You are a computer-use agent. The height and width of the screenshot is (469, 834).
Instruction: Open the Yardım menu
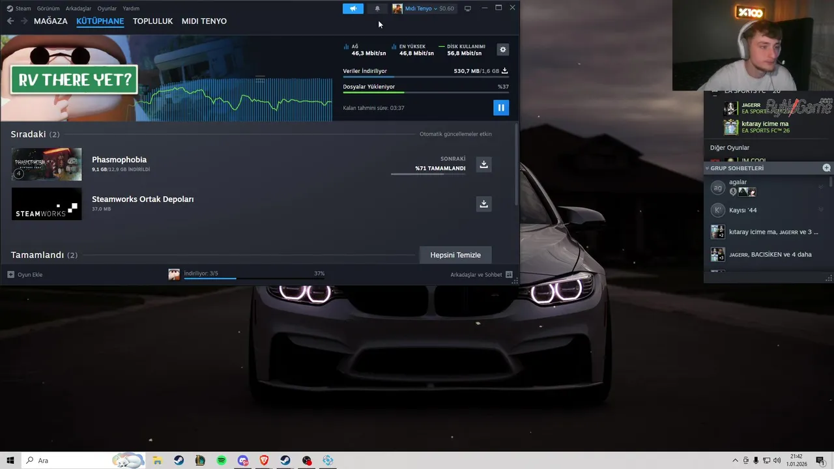coord(131,8)
